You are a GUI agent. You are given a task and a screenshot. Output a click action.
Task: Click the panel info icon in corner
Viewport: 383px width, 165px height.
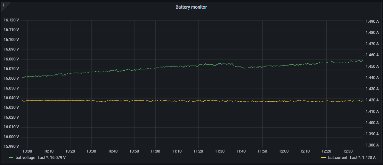(x=4, y=5)
